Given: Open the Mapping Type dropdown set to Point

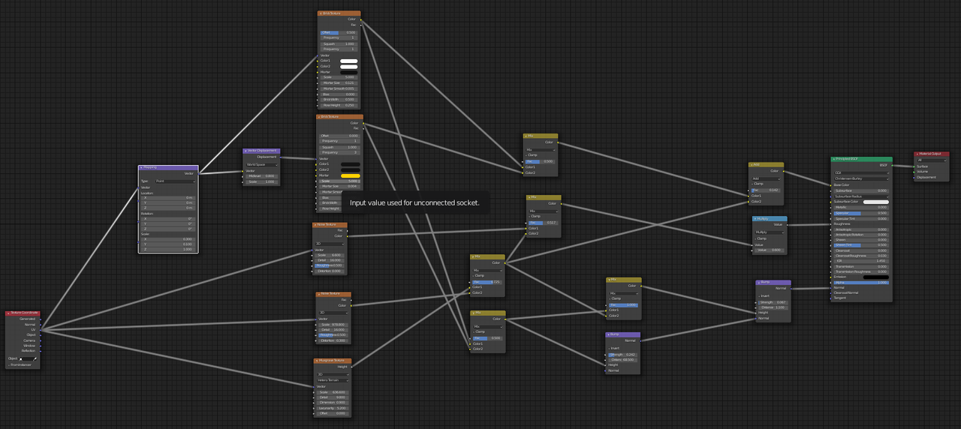Looking at the screenshot, I should (x=176, y=181).
